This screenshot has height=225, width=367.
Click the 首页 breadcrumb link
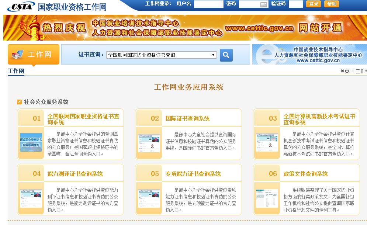(x=345, y=71)
